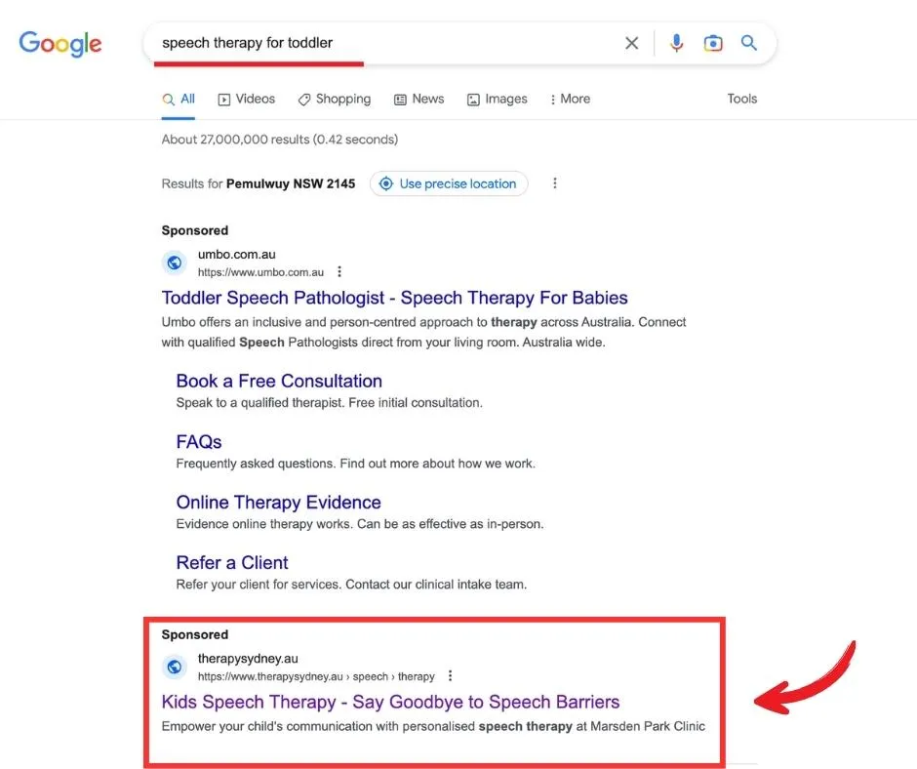917x769 pixels.
Task: Switch to the Videos tab
Action: coord(246,99)
